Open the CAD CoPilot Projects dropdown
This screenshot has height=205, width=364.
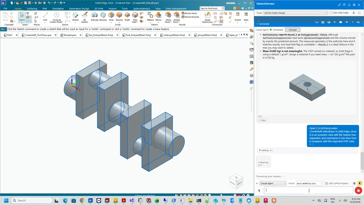pos(338,183)
